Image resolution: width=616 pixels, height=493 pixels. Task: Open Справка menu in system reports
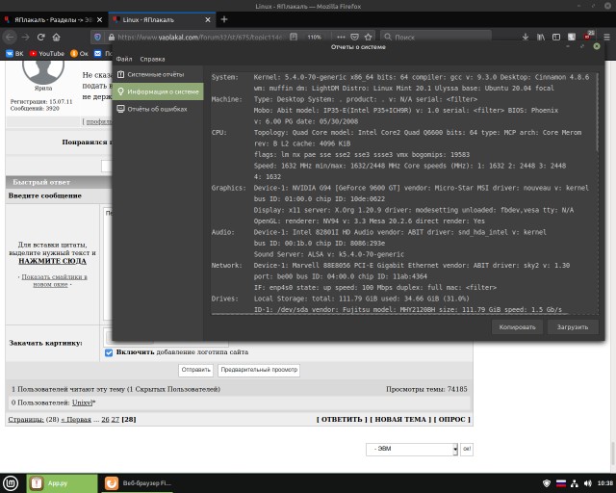click(152, 59)
